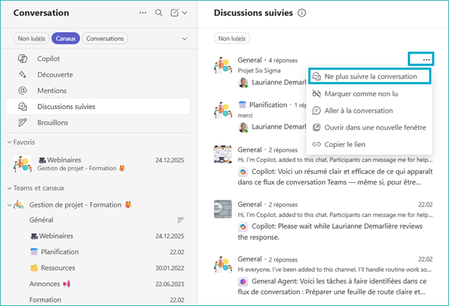Click Laurianne's avatar in the merci thread
This screenshot has width=449, height=306.
243,127
